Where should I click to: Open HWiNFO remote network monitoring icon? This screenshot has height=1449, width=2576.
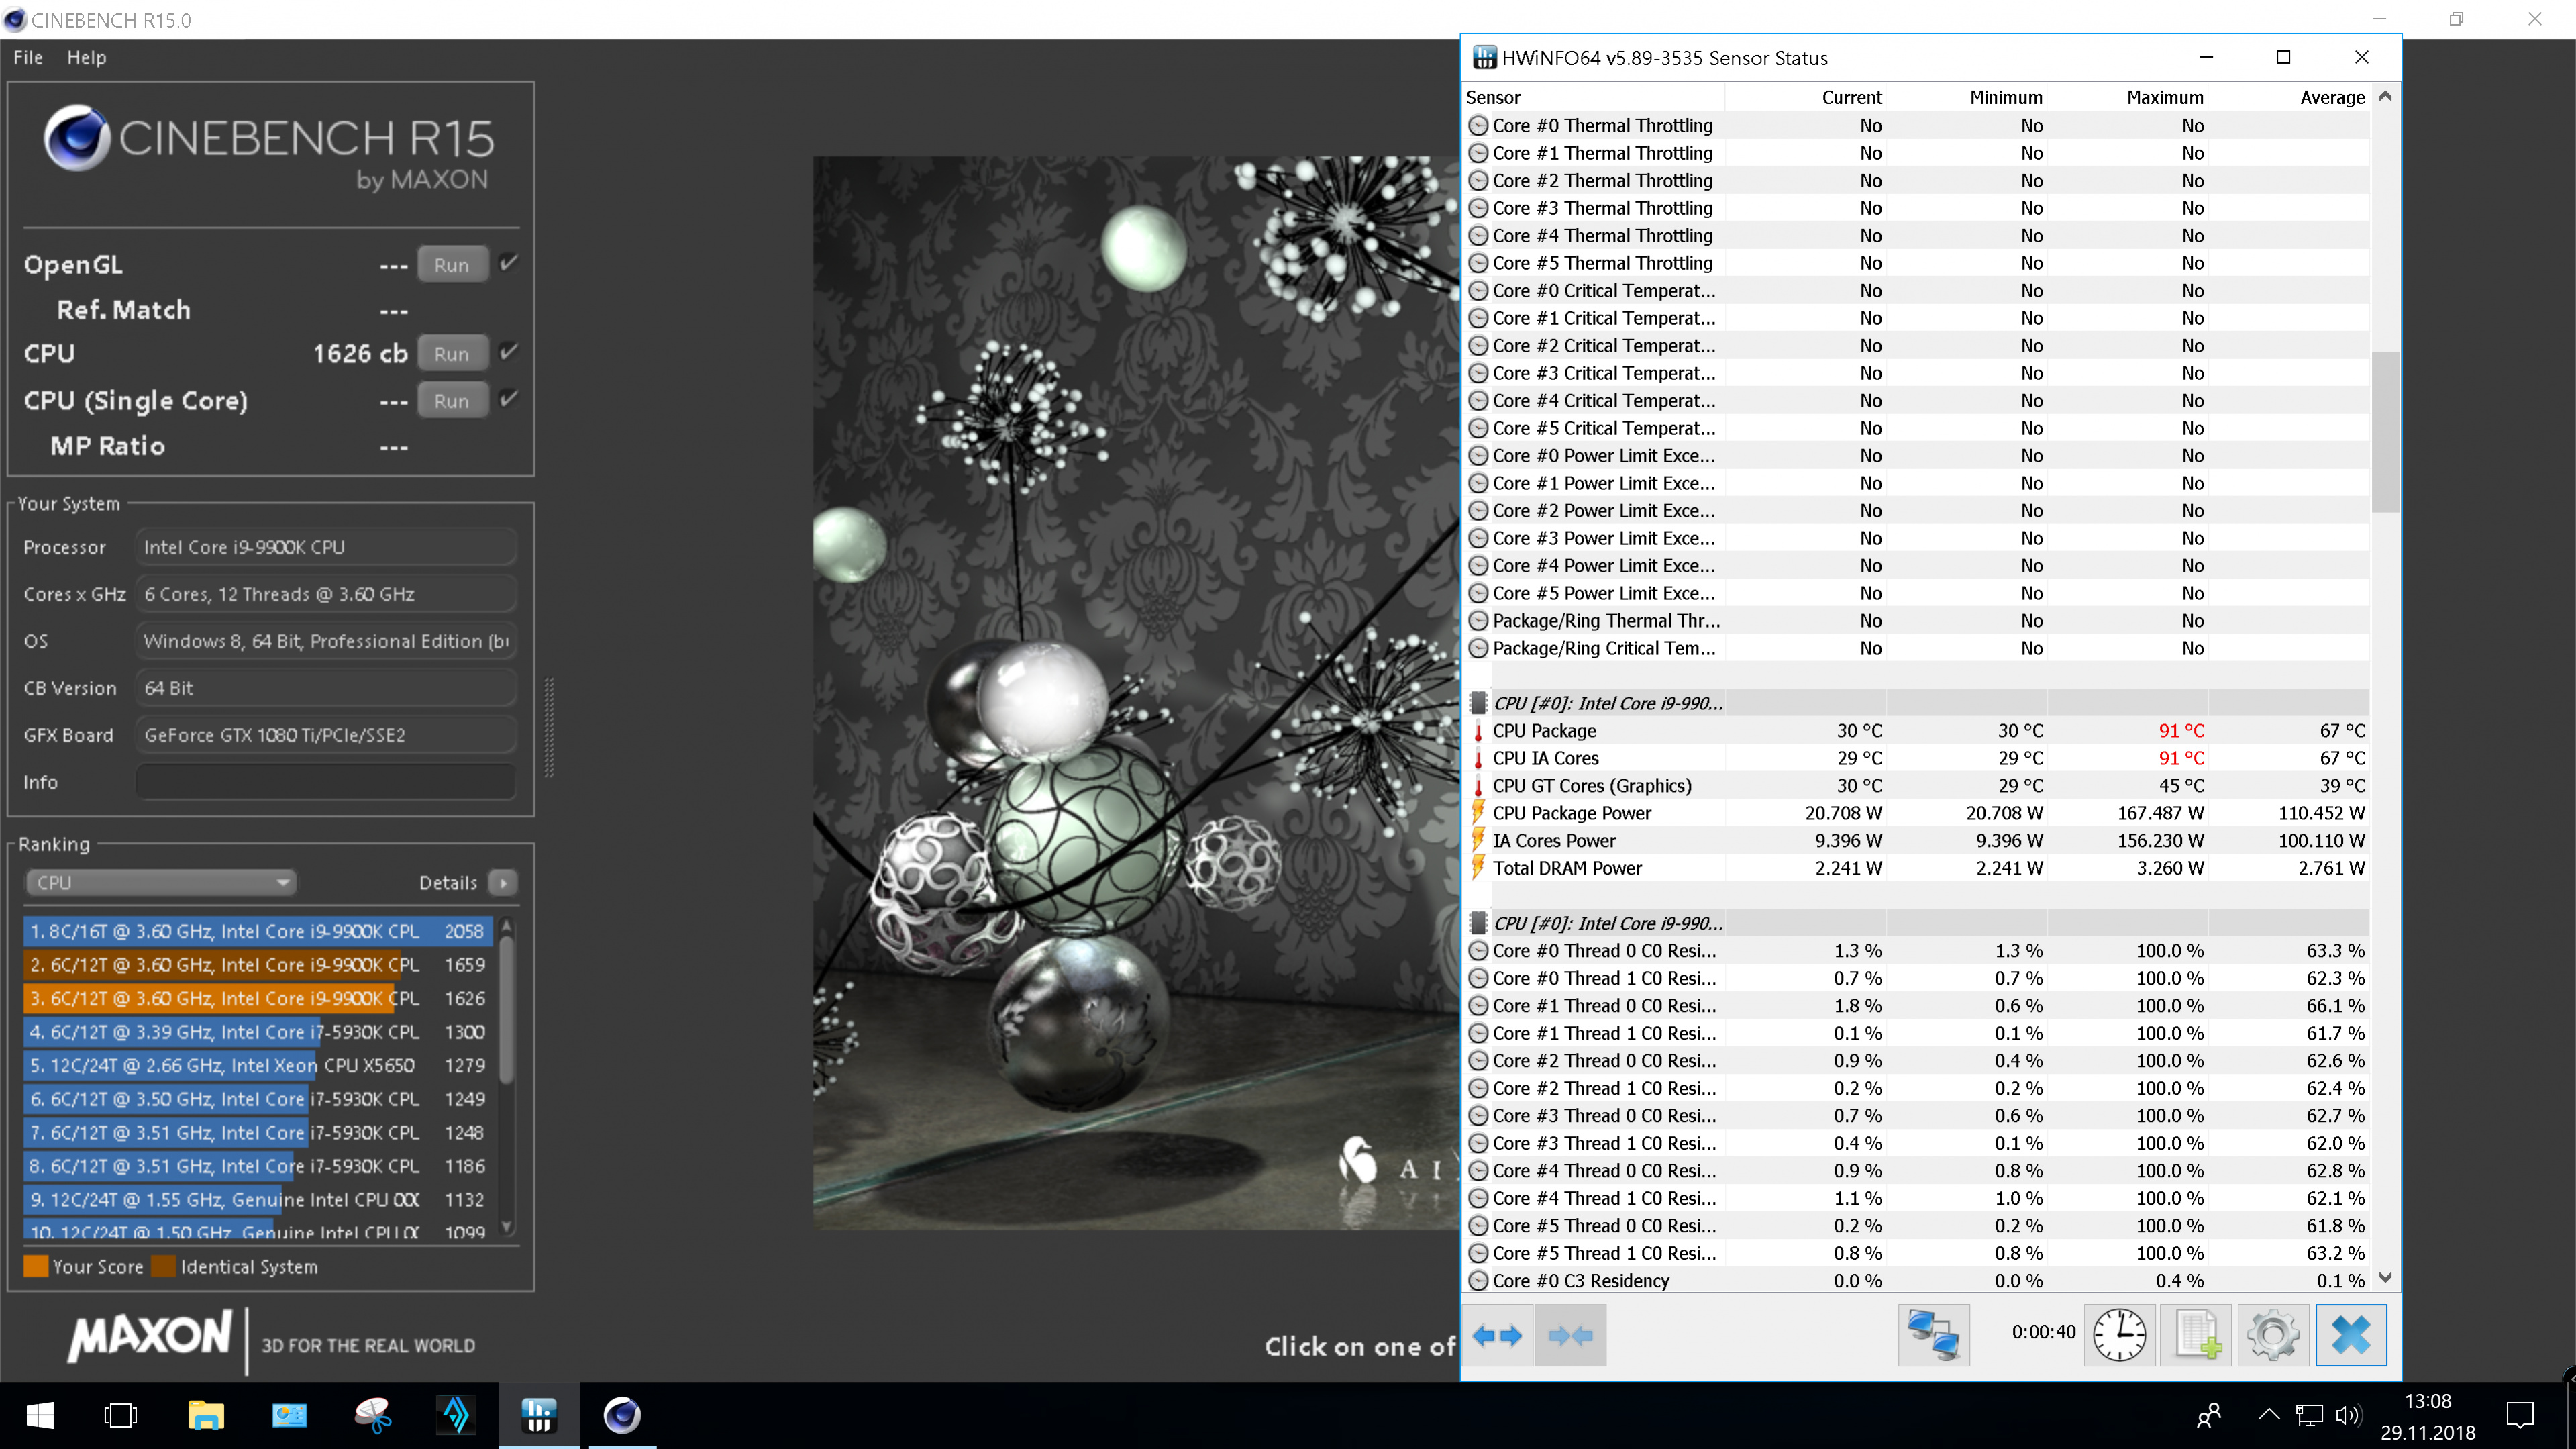click(x=1933, y=1335)
